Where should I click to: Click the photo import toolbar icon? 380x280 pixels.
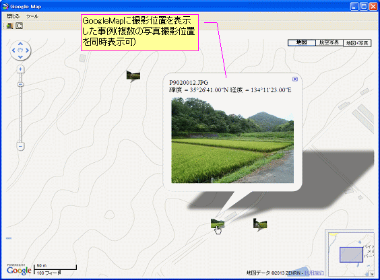click(x=9, y=26)
